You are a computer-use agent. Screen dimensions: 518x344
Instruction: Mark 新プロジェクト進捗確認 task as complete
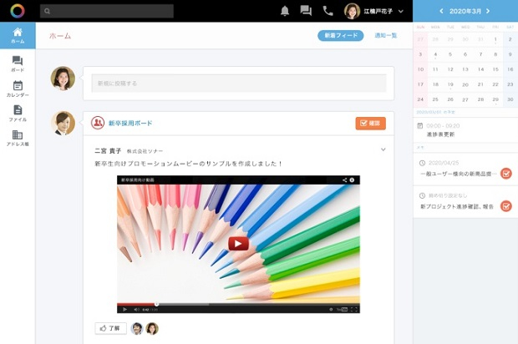pos(505,205)
